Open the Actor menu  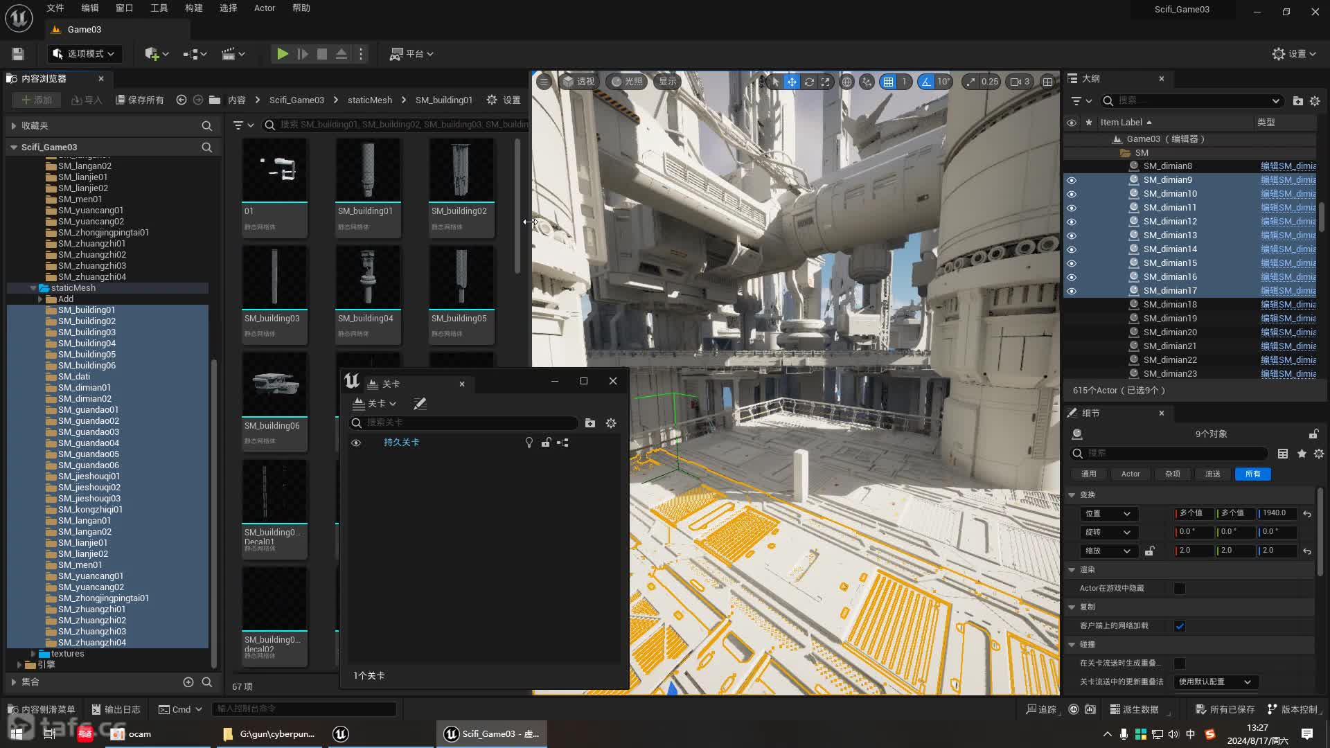(x=265, y=8)
